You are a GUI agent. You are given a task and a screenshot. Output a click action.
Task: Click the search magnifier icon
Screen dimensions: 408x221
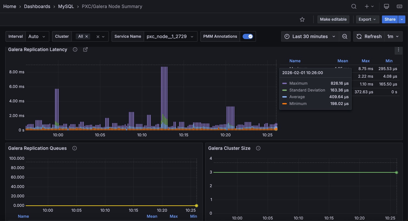tap(354, 6)
